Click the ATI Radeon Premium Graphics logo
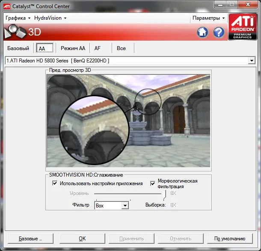The height and width of the screenshot is (251, 261). tap(243, 27)
